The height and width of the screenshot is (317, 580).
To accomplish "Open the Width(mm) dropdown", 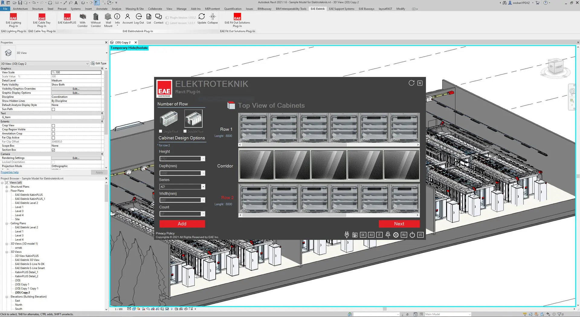I will [x=203, y=200].
